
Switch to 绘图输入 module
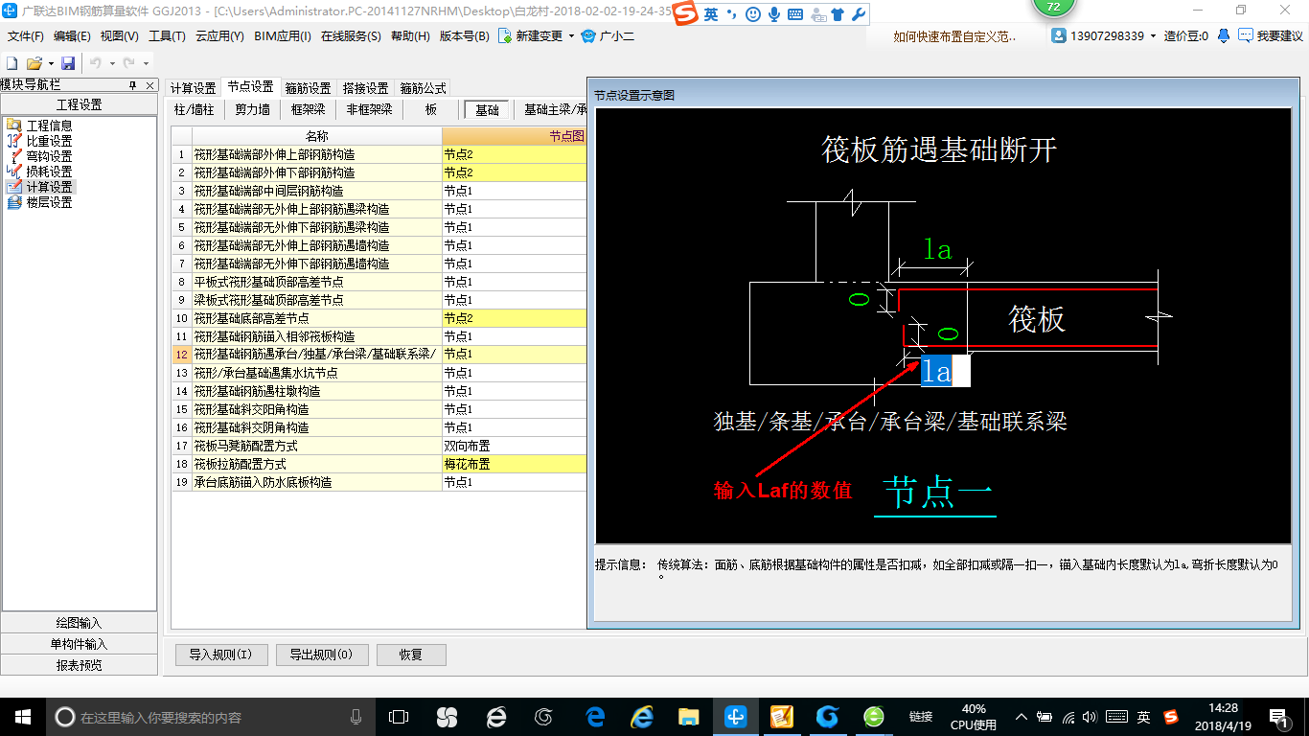(79, 623)
